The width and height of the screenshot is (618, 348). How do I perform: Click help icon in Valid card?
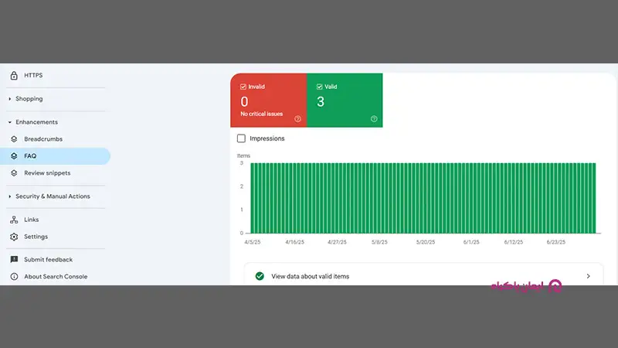point(374,119)
